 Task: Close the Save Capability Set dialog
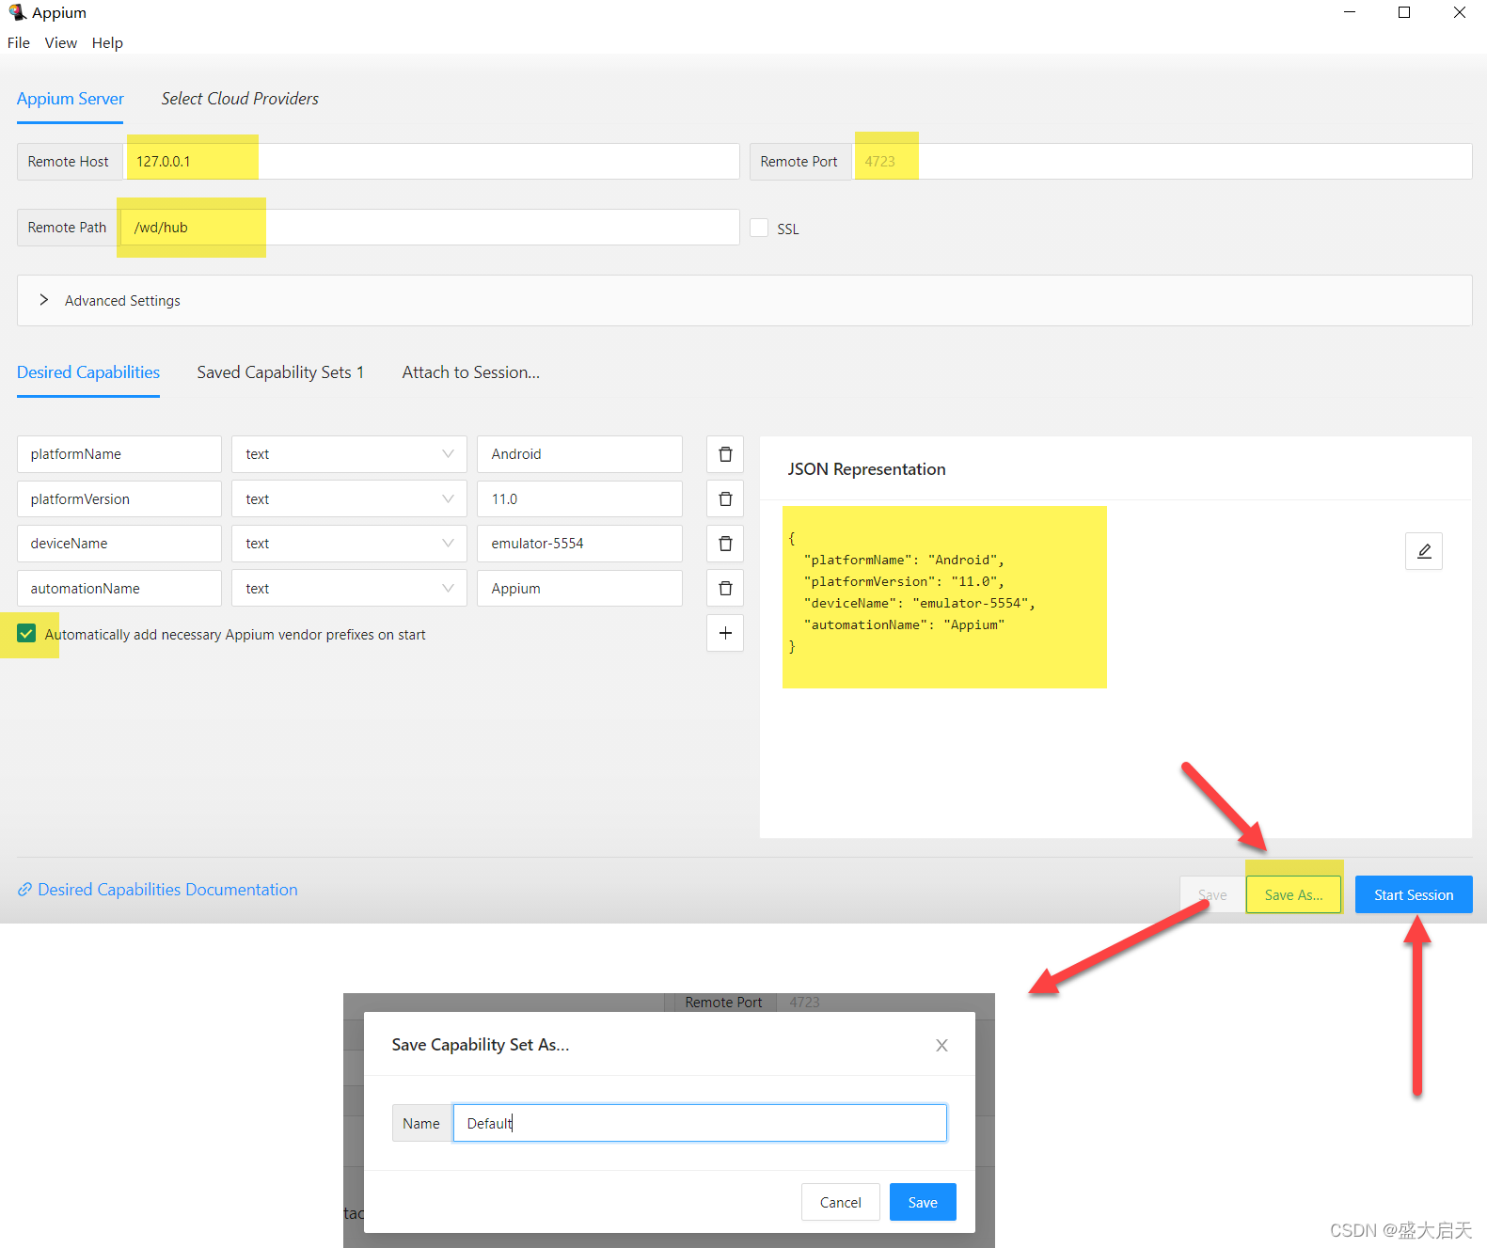coord(941,1045)
